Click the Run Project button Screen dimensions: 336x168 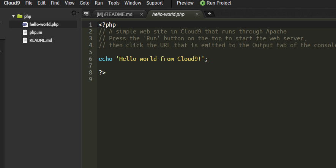point(216,3)
